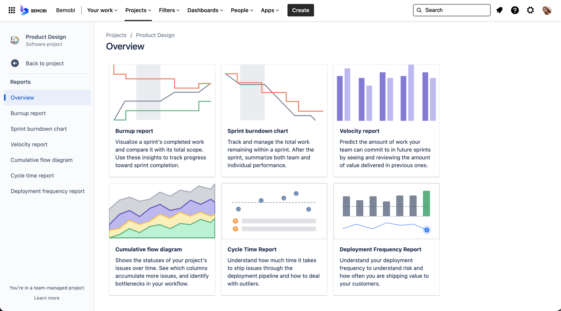Click the Create button
Screen dimensions: 561x311
pyautogui.click(x=301, y=10)
